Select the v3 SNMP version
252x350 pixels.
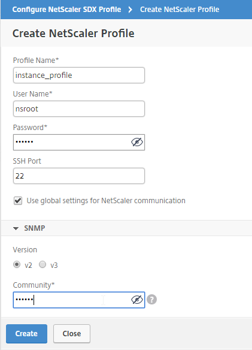point(42,264)
